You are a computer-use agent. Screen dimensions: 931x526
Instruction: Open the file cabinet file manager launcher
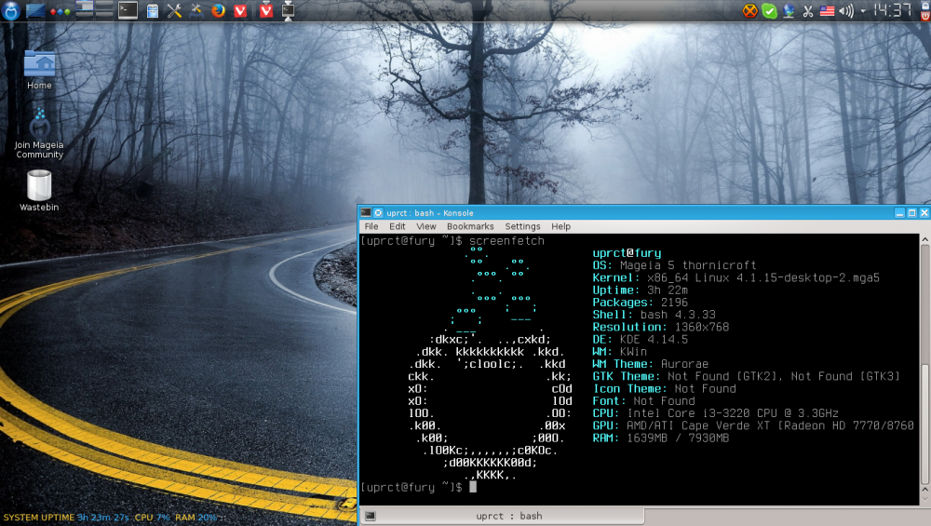pyautogui.click(x=153, y=10)
